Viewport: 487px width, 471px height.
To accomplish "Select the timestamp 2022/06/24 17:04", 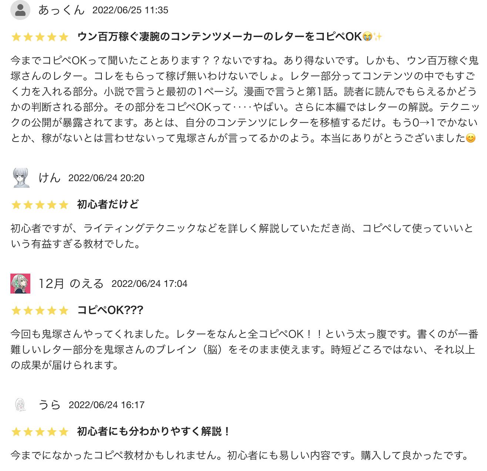I will coord(149,284).
